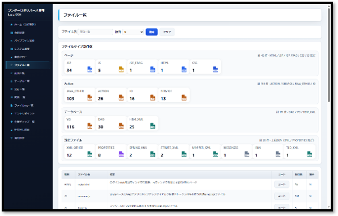Click the file icon on the HTML card
This screenshot has height=216, width=338.
pyautogui.click(x=184, y=70)
